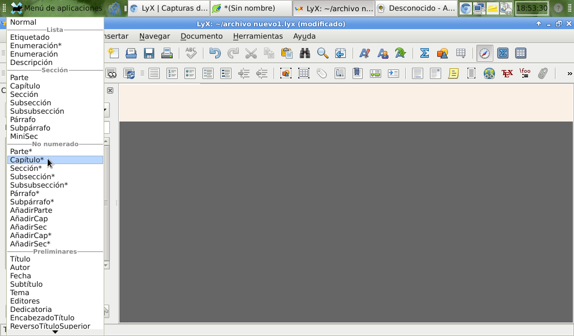Click the Undo arrow icon
Image resolution: width=574 pixels, height=336 pixels.
tap(215, 53)
